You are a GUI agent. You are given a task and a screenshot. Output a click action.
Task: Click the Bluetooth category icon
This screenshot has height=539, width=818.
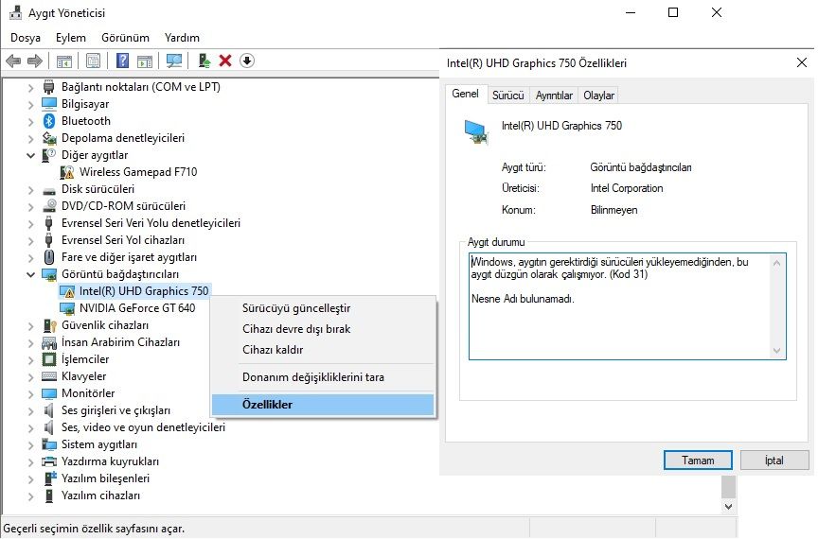click(x=49, y=121)
